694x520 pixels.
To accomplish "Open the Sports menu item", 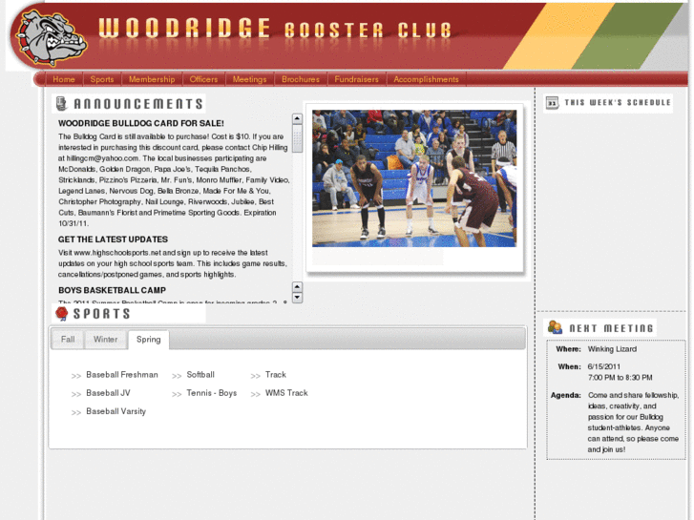I will 102,79.
